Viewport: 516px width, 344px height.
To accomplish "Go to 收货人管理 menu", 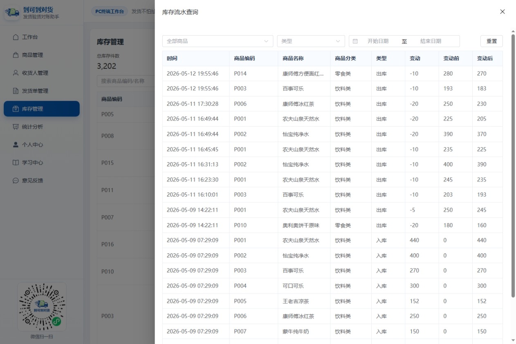I will (42, 73).
